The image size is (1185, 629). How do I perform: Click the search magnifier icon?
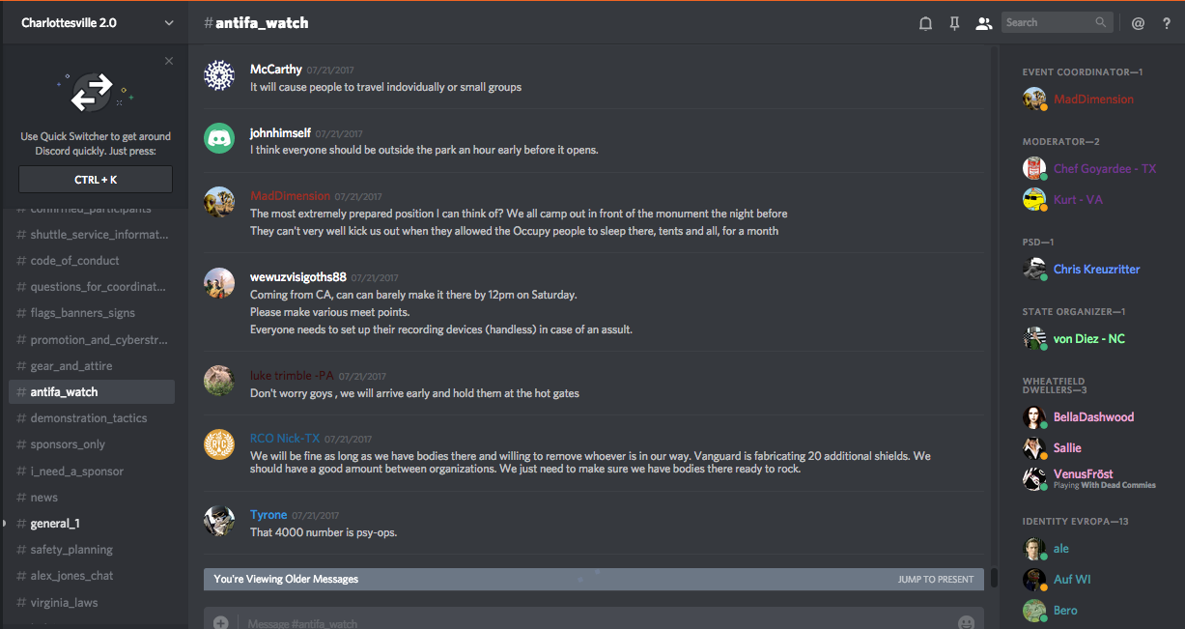(1101, 22)
